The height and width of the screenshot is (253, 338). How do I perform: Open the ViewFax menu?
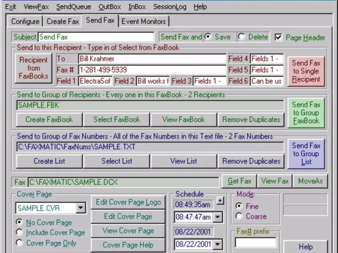pos(36,7)
